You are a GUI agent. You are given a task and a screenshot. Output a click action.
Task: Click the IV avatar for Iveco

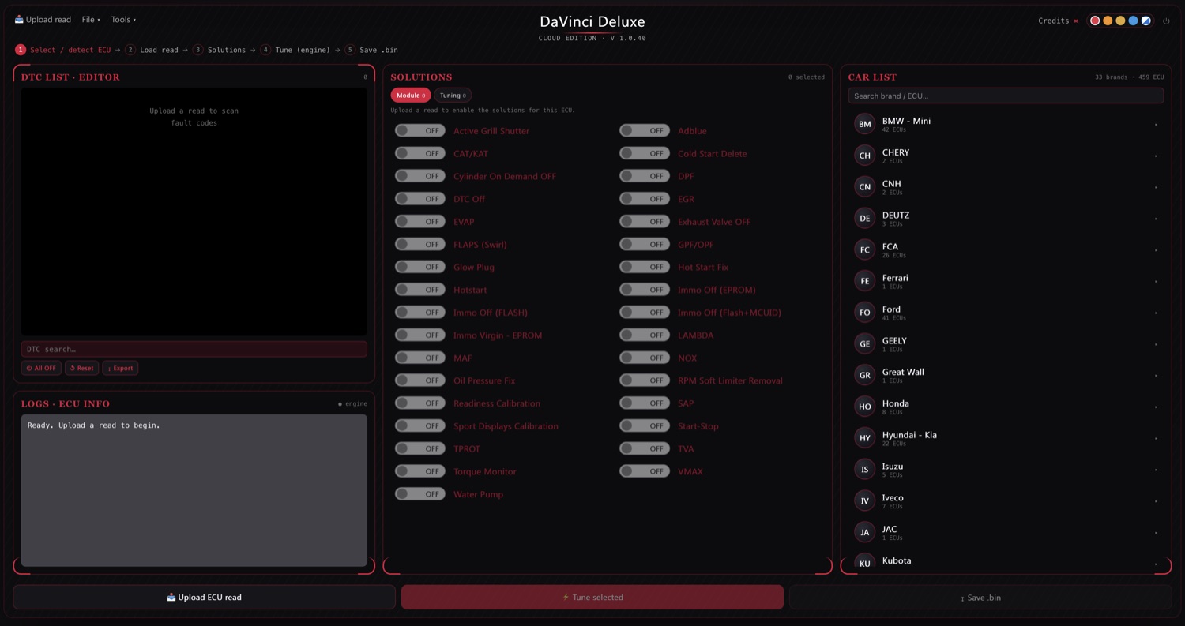pyautogui.click(x=864, y=500)
